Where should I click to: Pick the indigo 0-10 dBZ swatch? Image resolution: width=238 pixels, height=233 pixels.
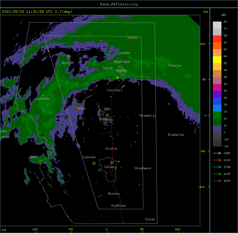point(217,129)
